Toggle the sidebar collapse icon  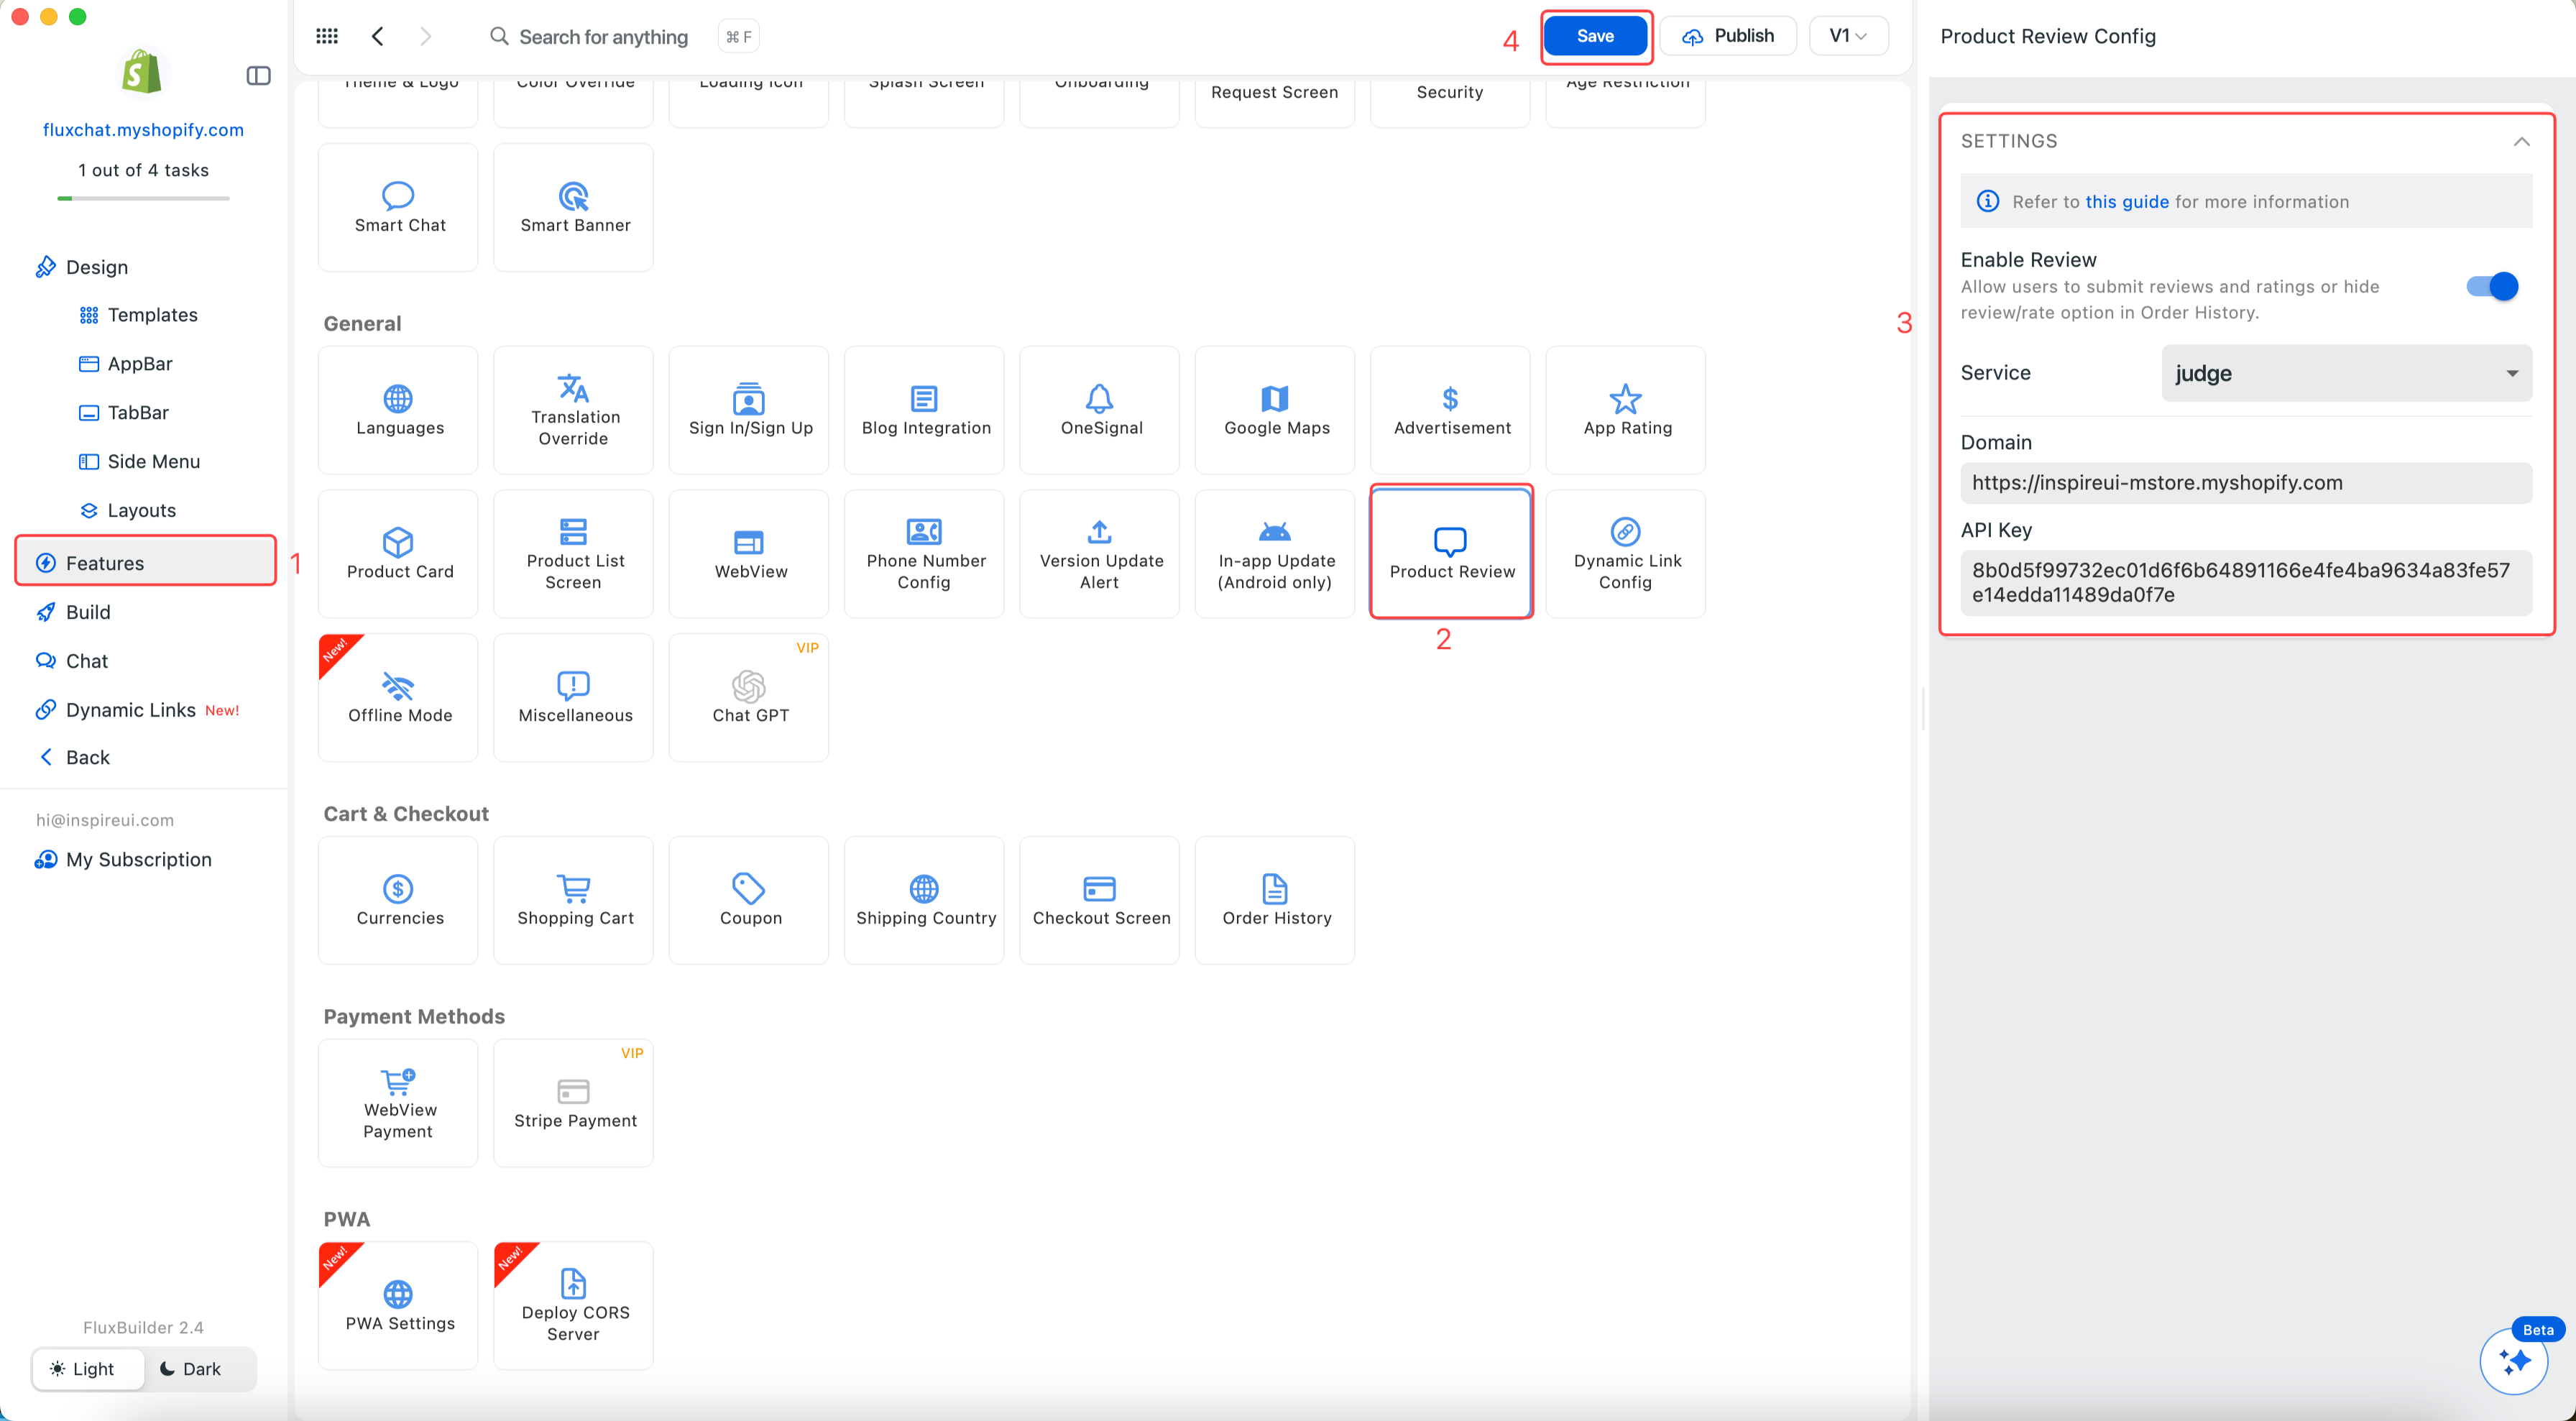pyautogui.click(x=258, y=76)
